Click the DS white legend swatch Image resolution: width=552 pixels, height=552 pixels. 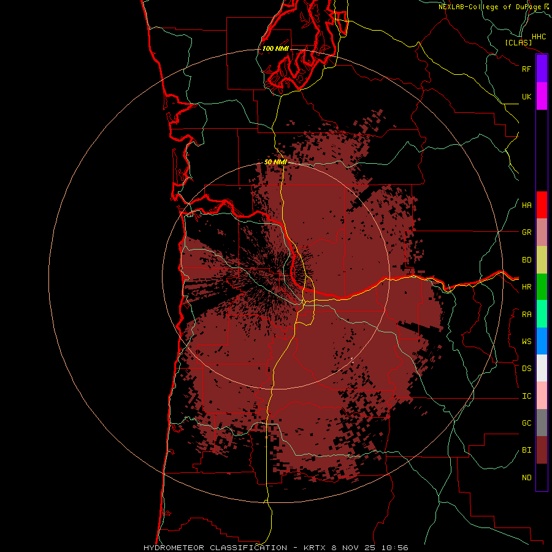tap(542, 368)
